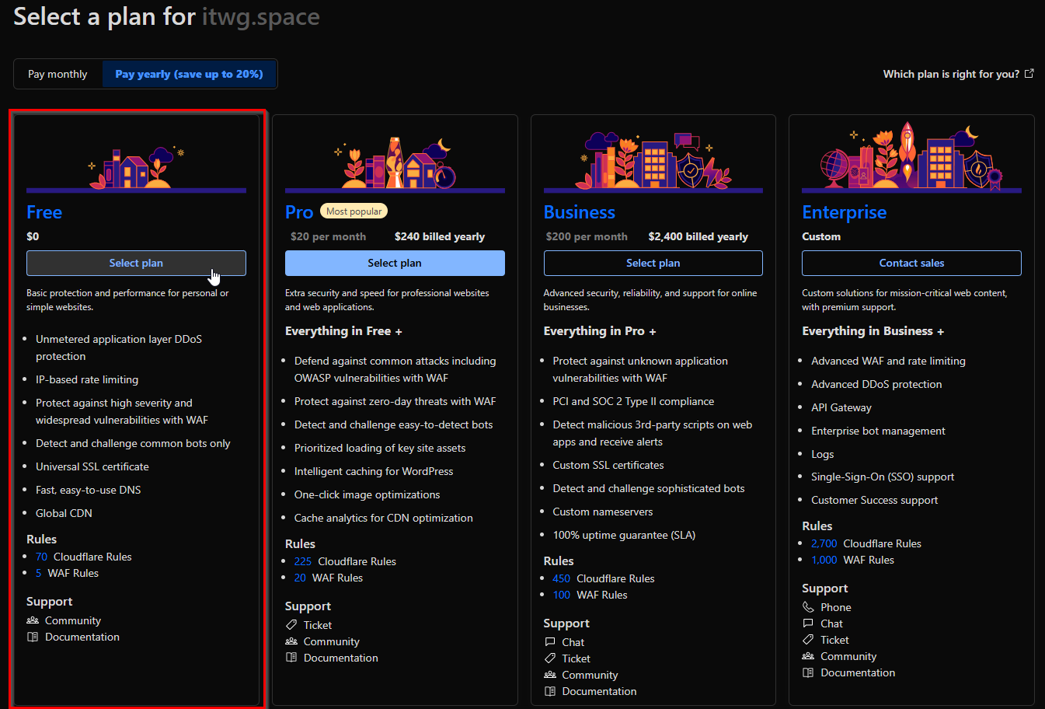Click the Chat icon in Enterprise support
Viewport: 1045px width, 709px height.
(808, 623)
